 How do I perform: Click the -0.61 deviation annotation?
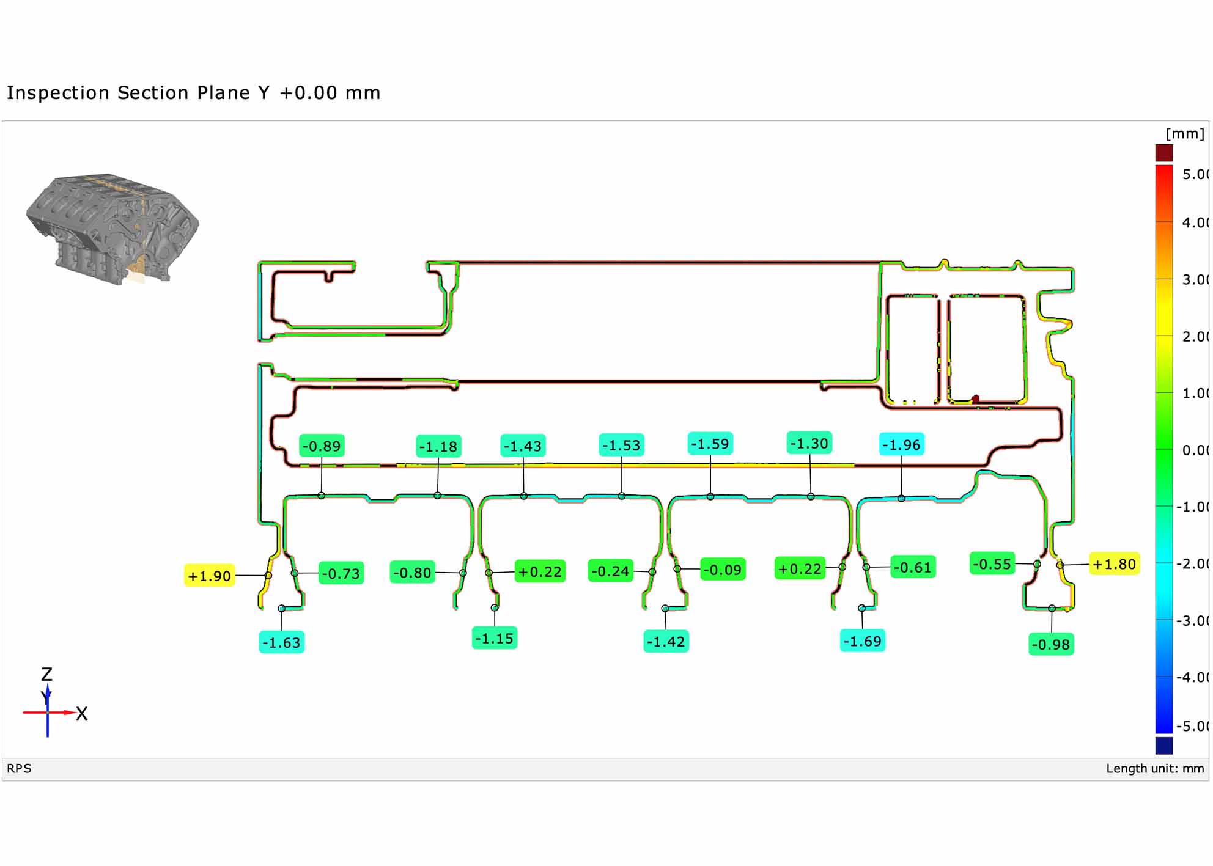click(x=913, y=567)
